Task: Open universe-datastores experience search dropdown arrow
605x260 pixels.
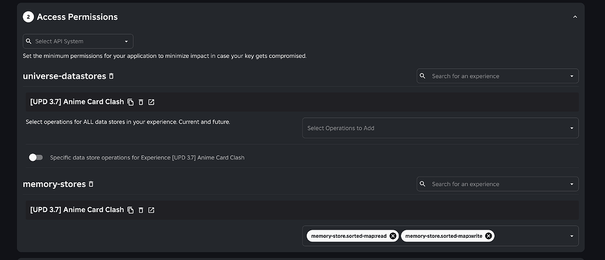Action: coord(572,76)
